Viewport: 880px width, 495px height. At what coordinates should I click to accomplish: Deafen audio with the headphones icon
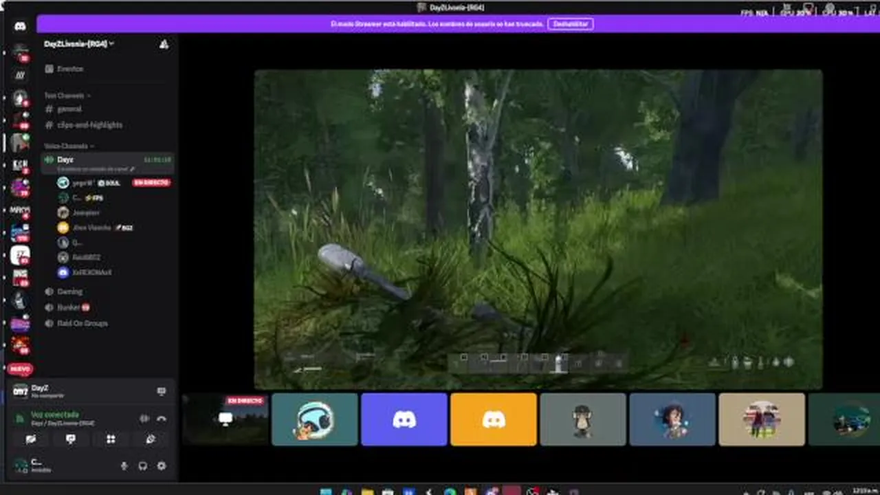143,465
